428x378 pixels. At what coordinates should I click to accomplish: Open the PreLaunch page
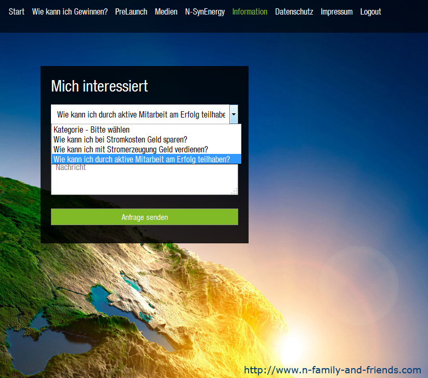132,11
